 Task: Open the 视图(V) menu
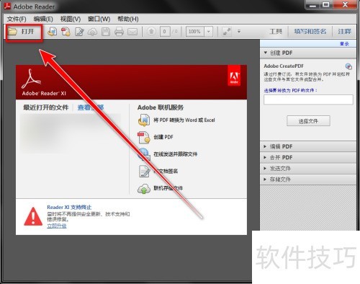[x=71, y=19]
